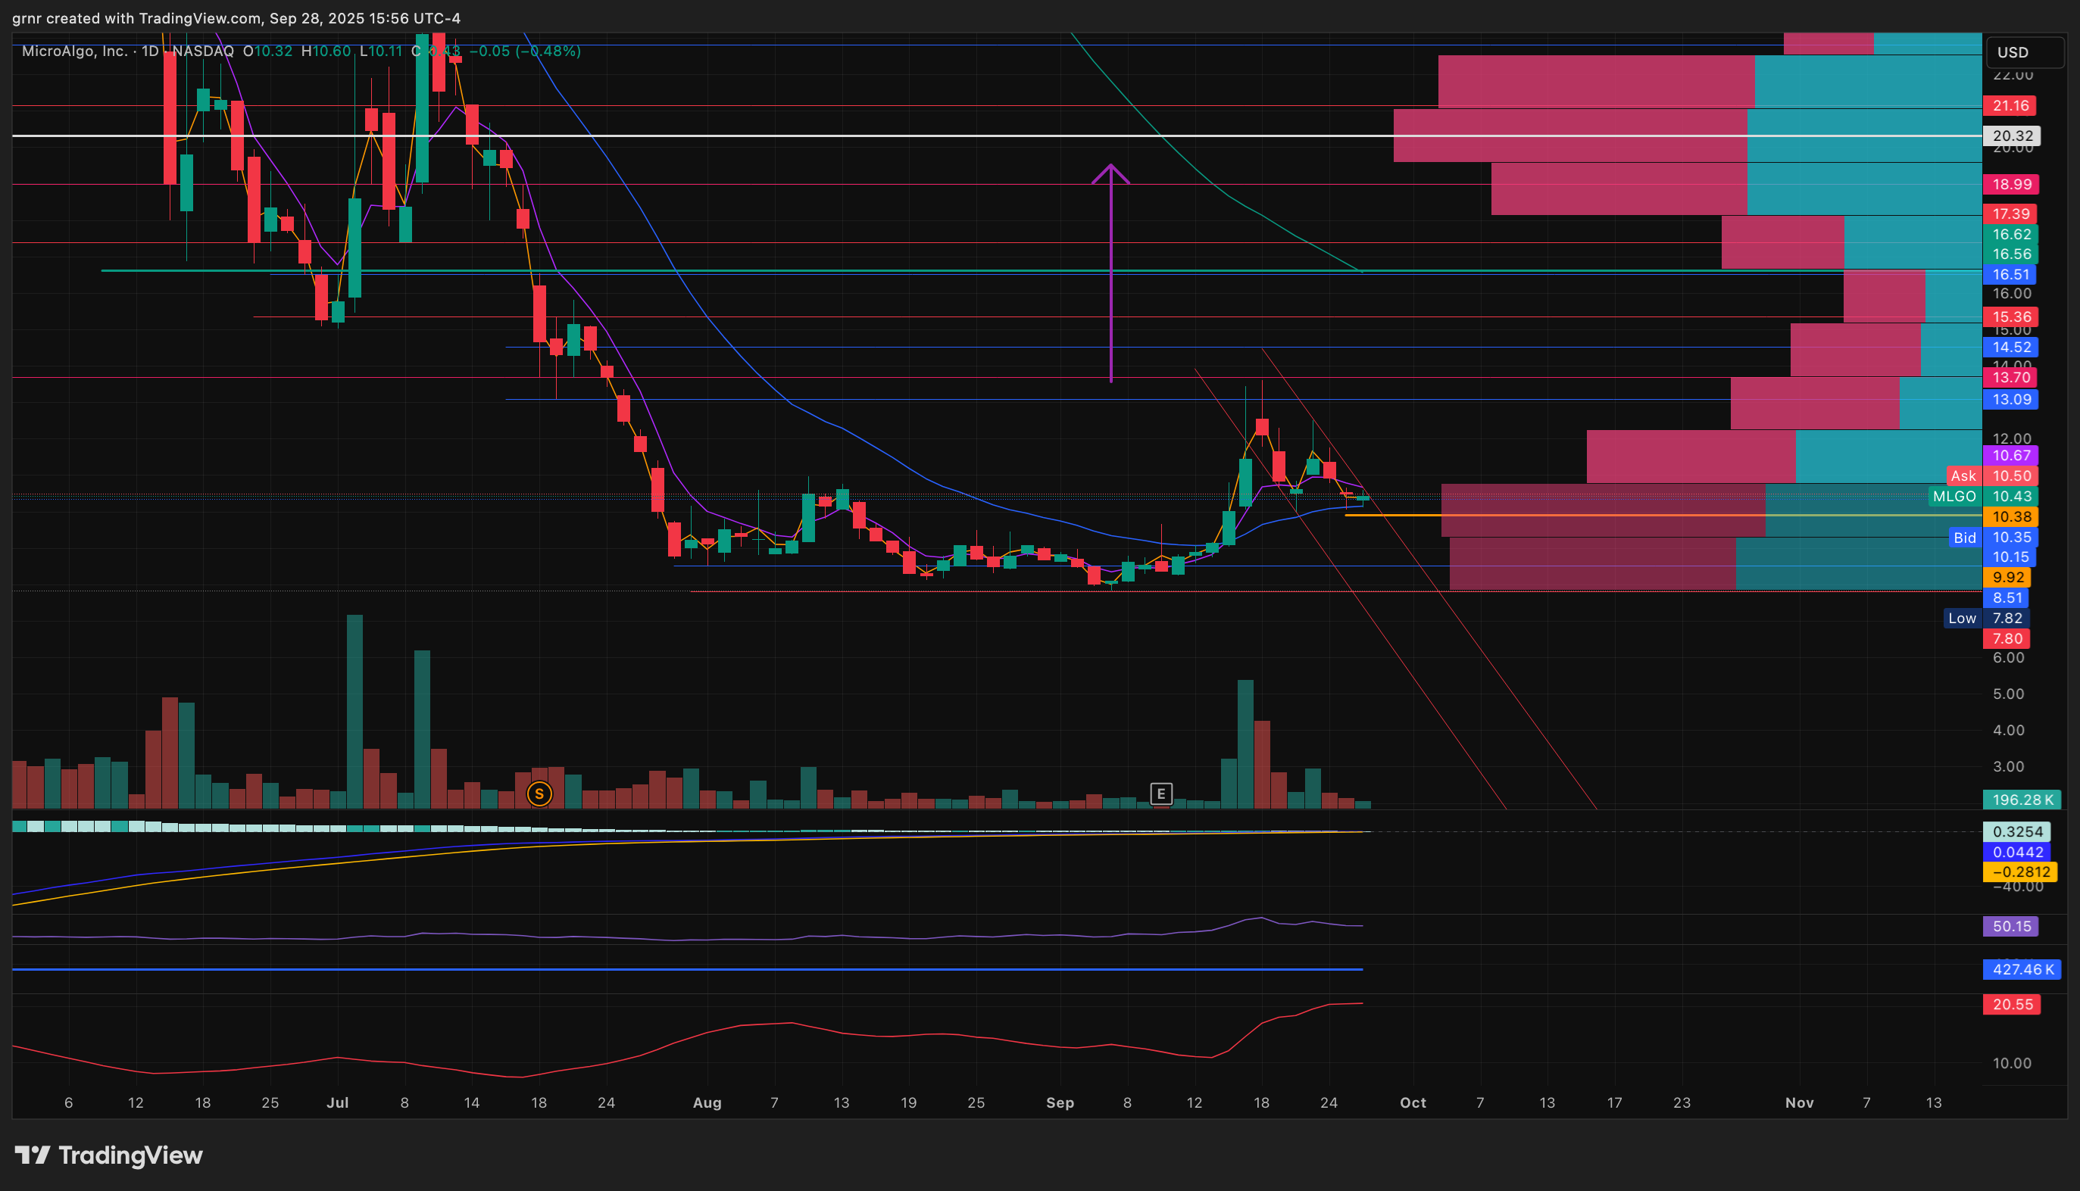The image size is (2080, 1191).
Task: Click the Oct label on the time axis
Action: [1413, 1102]
